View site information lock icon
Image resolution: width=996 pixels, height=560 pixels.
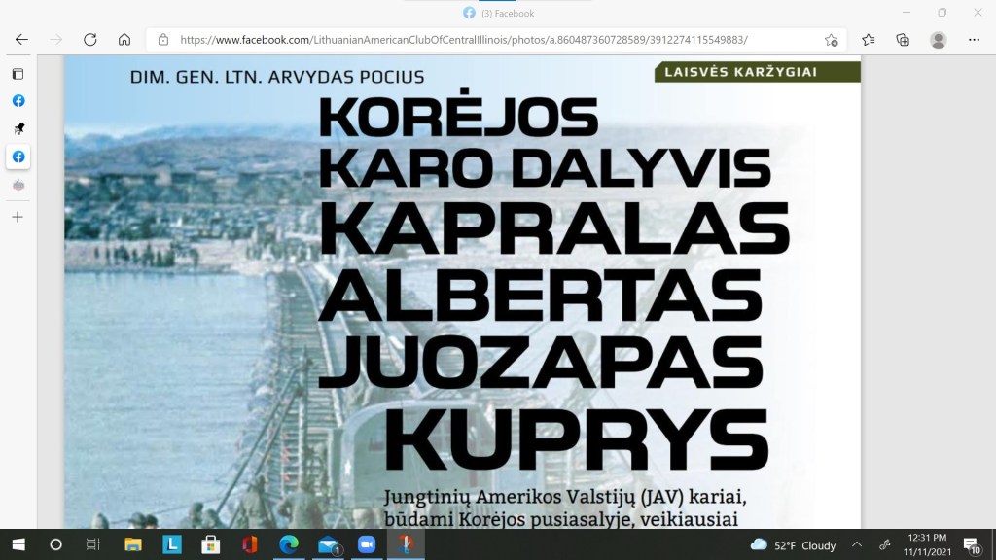tap(163, 40)
